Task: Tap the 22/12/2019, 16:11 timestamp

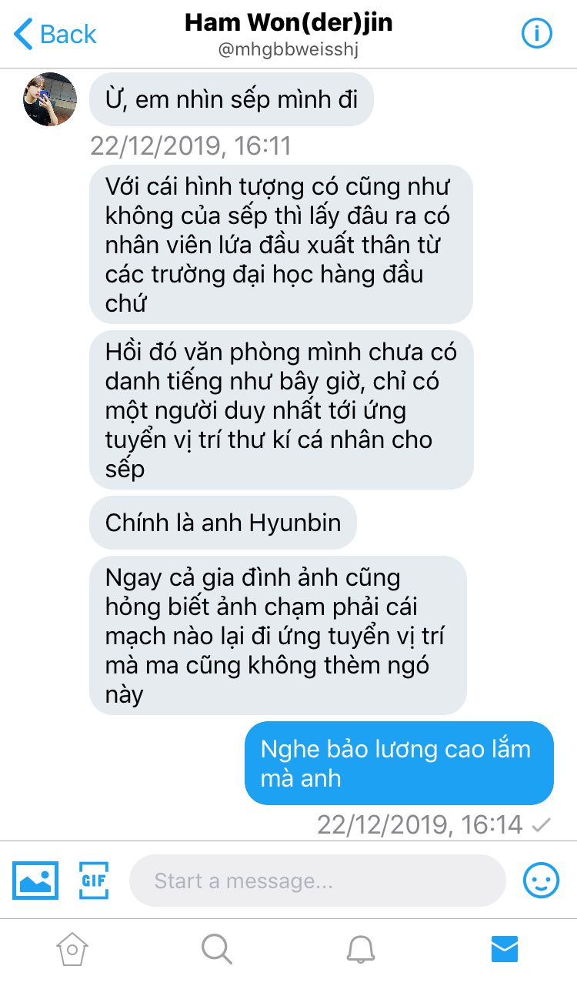Action: [191, 145]
